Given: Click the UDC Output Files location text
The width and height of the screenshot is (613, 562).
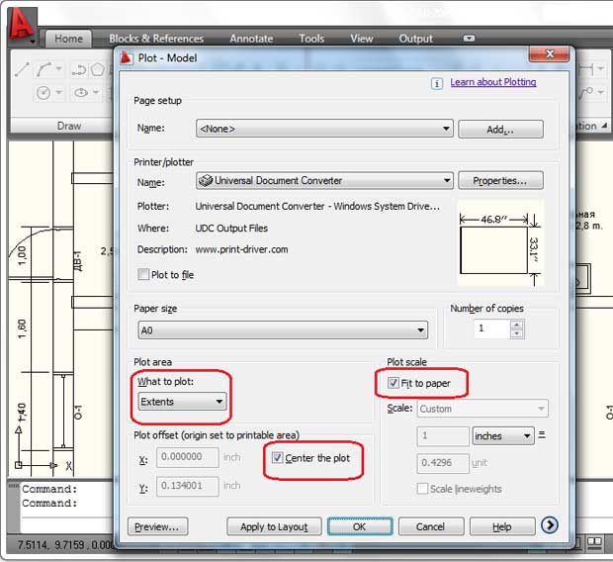Looking at the screenshot, I should pyautogui.click(x=231, y=229).
